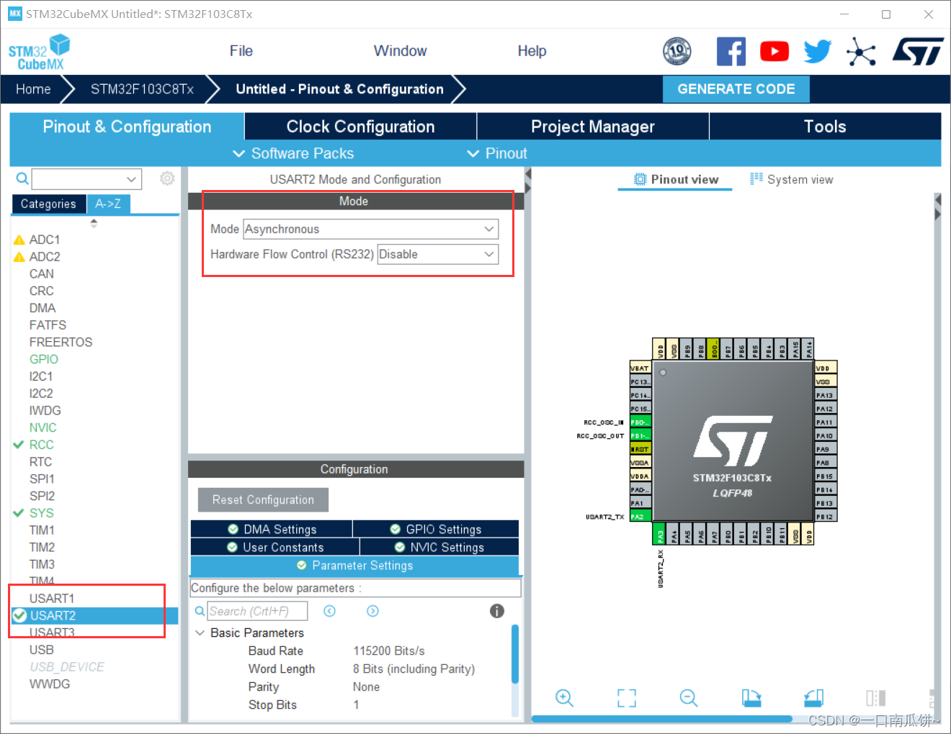Open the Window menu
The image size is (951, 734).
click(x=400, y=51)
